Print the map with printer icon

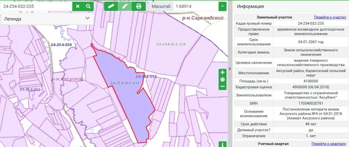139,6
